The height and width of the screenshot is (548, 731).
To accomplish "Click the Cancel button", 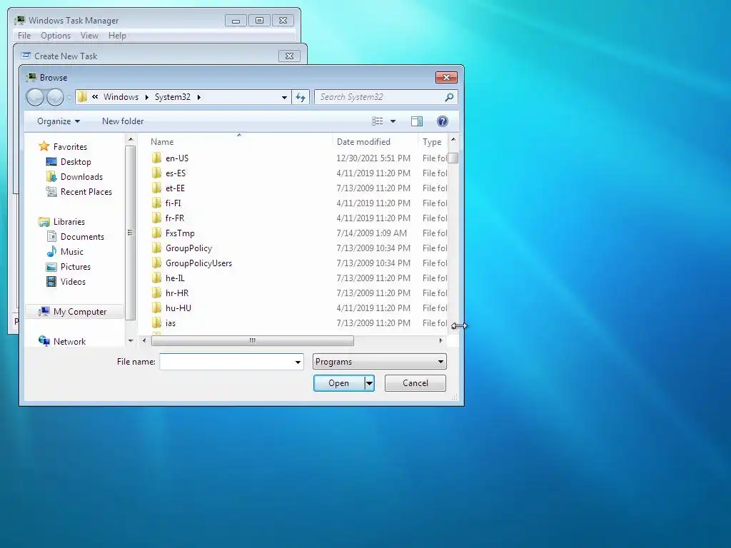I will [415, 383].
